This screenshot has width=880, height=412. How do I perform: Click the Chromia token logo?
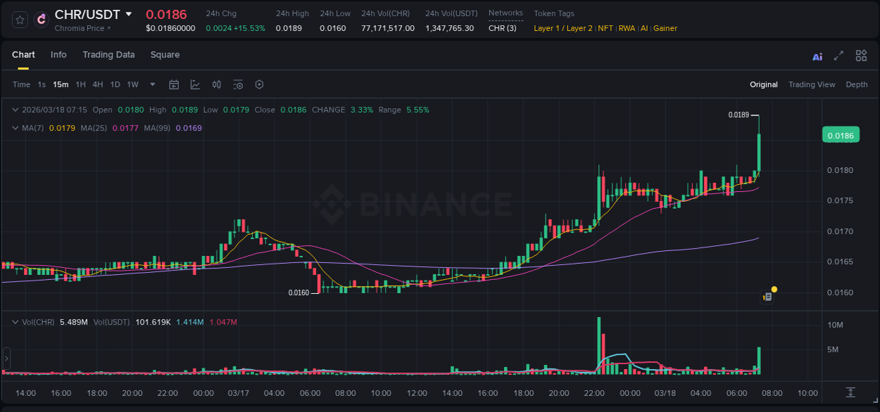click(x=40, y=20)
